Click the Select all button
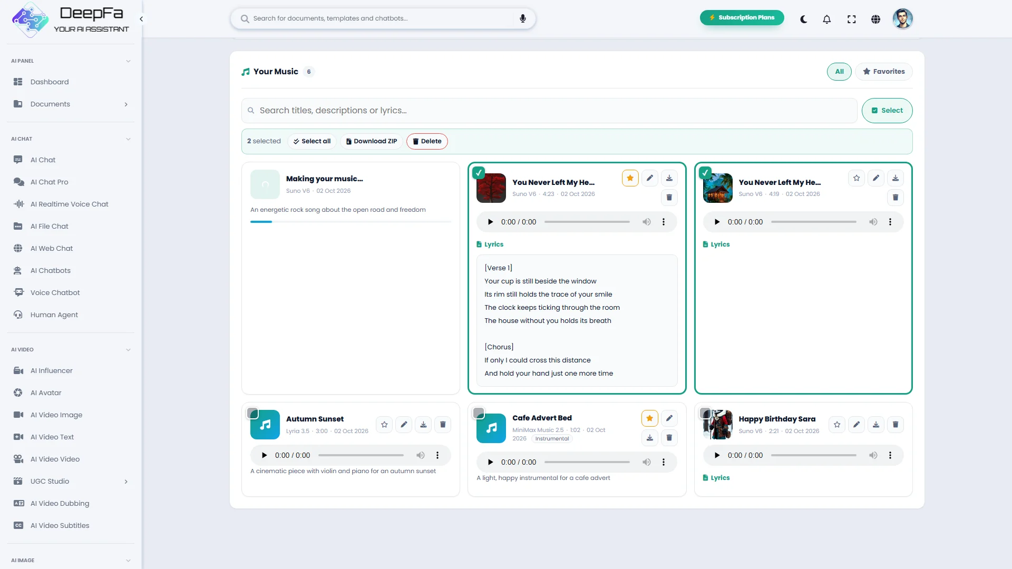The image size is (1012, 569). [312, 141]
